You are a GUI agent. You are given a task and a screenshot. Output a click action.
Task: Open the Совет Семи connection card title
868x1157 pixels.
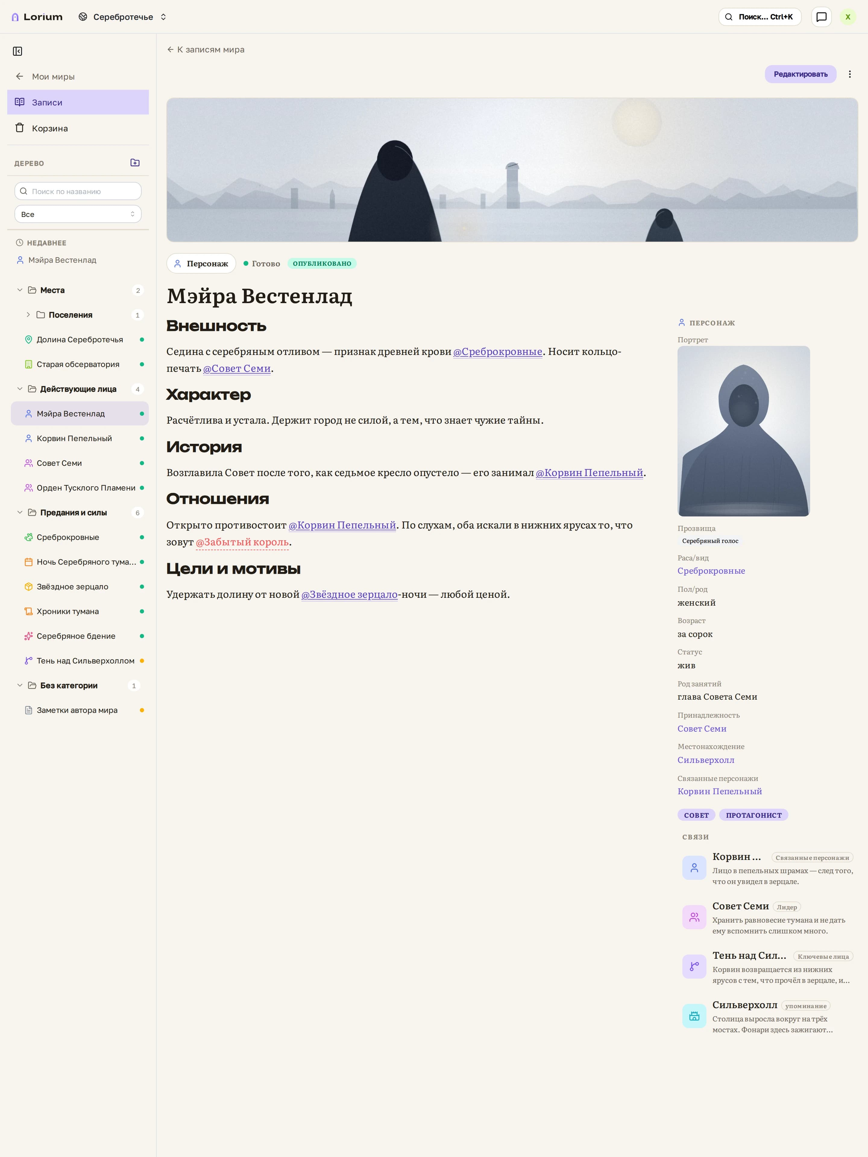740,906
